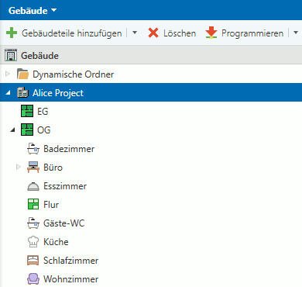
Task: Click the Küche chef hat icon
Action: (33, 242)
